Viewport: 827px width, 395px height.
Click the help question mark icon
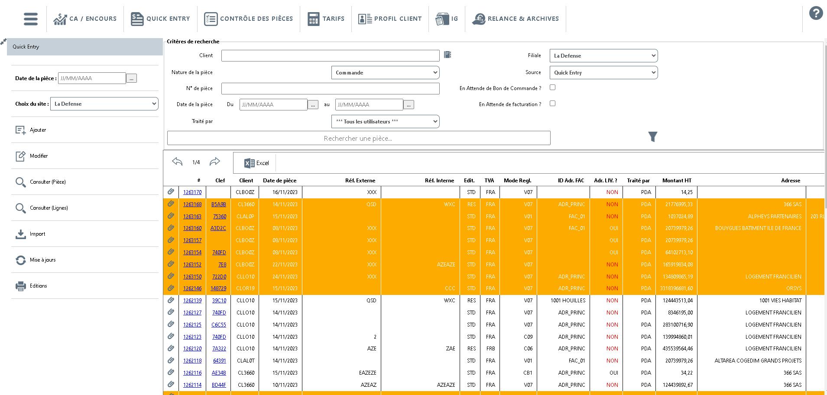coord(816,13)
